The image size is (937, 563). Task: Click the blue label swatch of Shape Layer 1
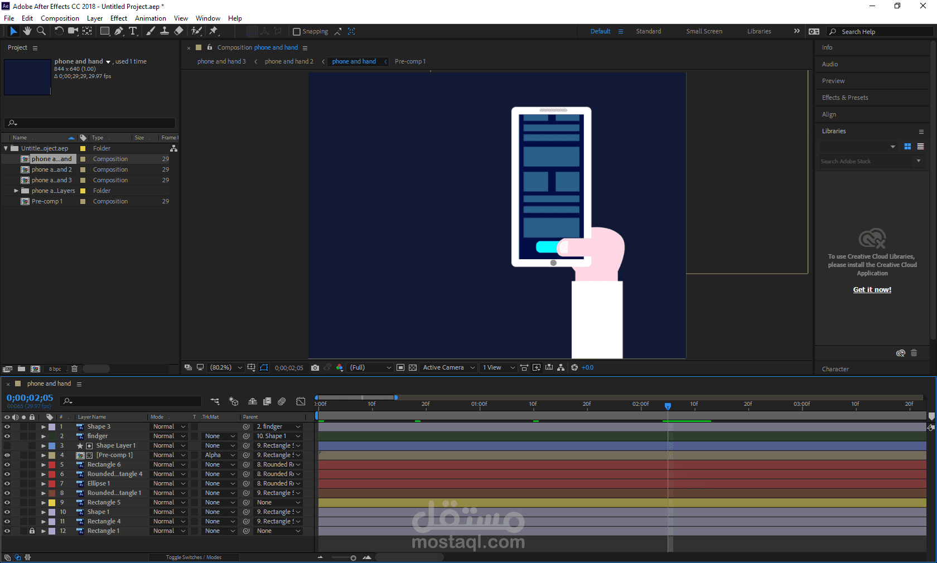point(52,446)
